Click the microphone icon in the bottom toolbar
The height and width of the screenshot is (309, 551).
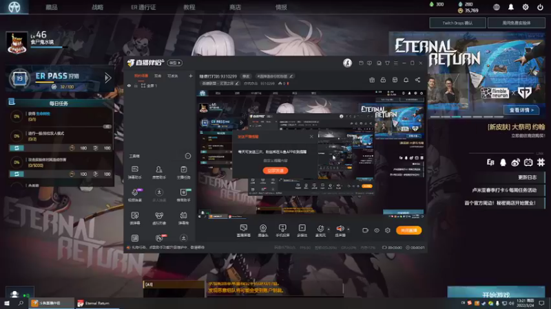[x=320, y=230]
